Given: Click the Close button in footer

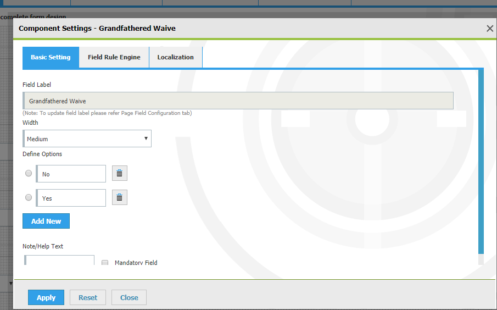Looking at the screenshot, I should (129, 297).
